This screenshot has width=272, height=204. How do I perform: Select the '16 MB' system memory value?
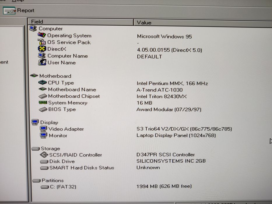coord(144,103)
